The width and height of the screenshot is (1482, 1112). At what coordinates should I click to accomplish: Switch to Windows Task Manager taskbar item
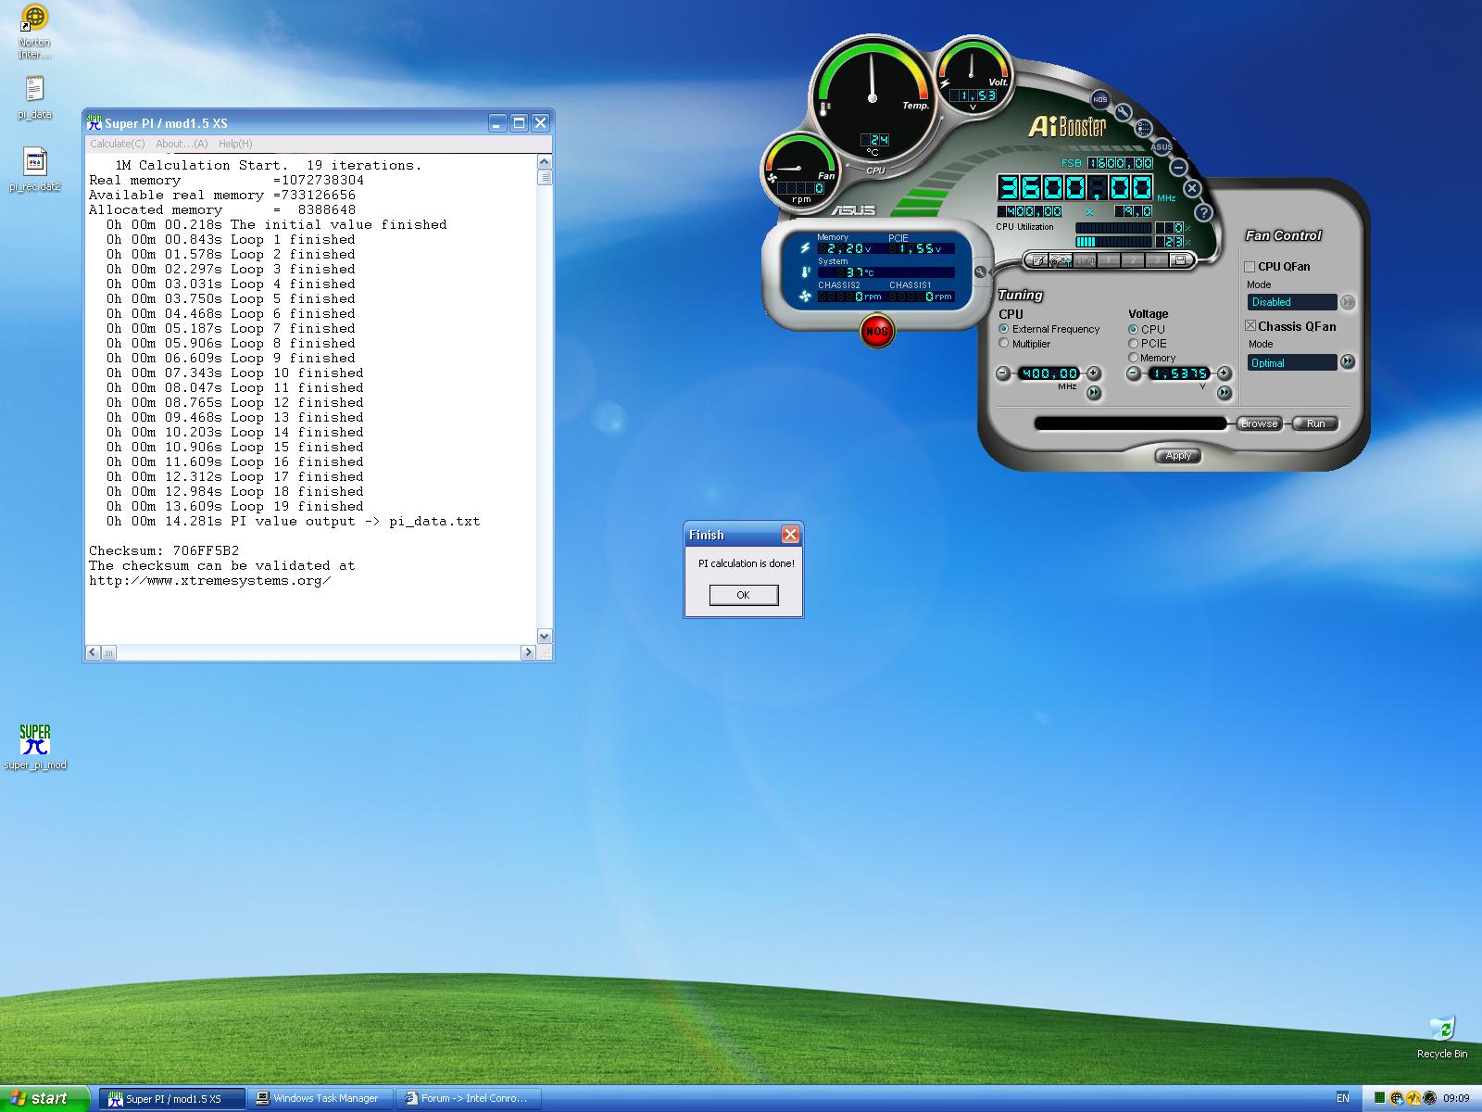tap(322, 1099)
